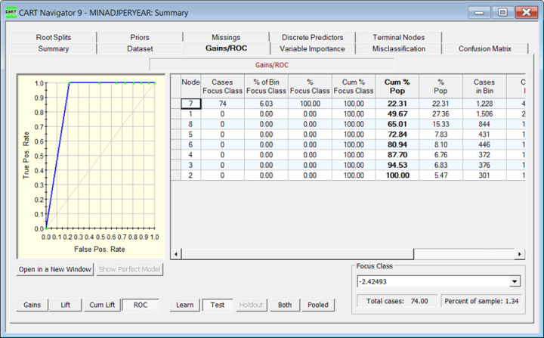Click the horizontal scrollbar left arrow
The width and height of the screenshot is (544, 338).
pos(176,254)
